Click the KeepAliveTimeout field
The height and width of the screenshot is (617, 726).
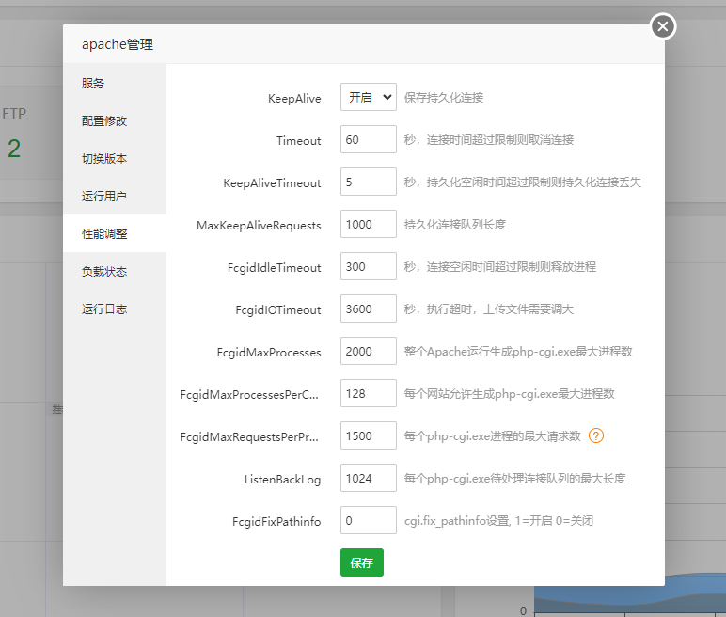tap(368, 182)
